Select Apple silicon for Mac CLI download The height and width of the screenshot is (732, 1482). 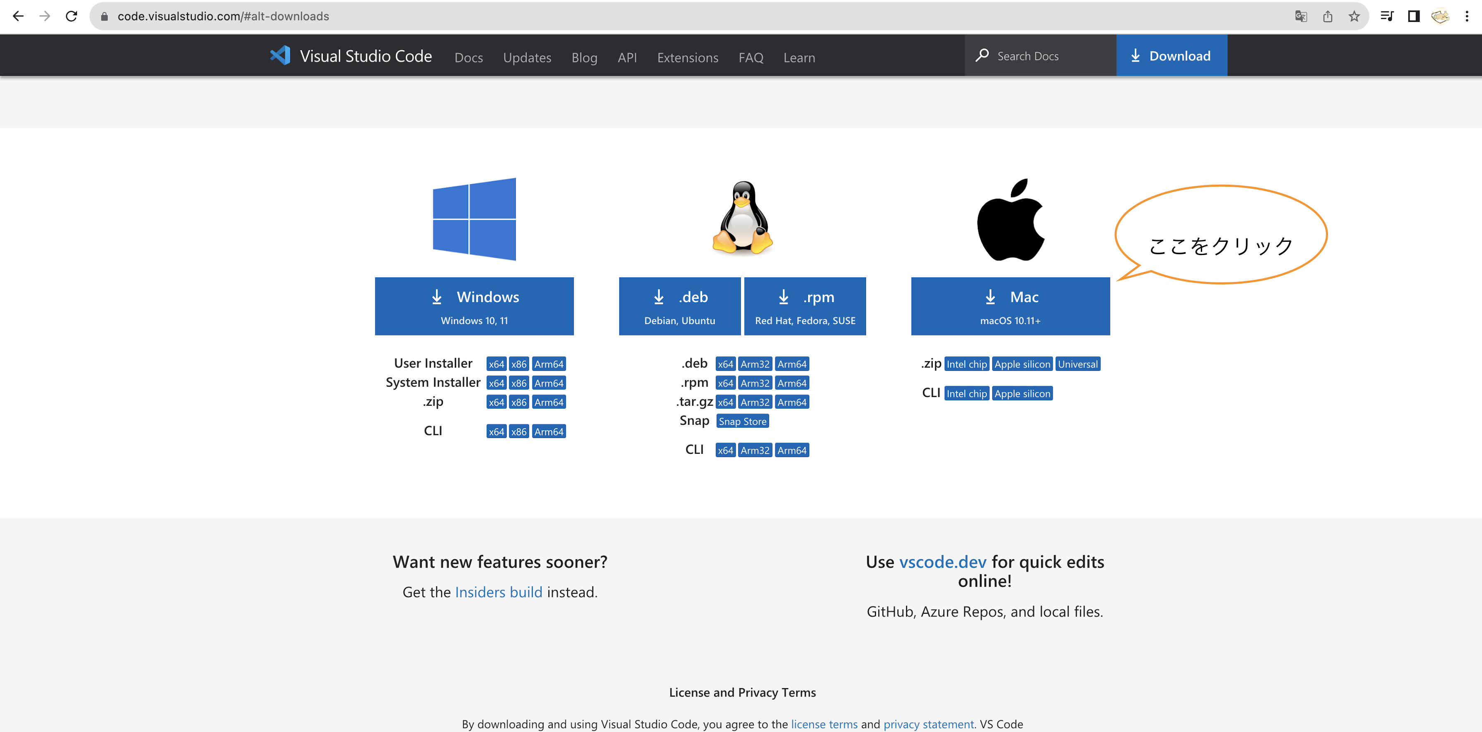pos(1022,394)
